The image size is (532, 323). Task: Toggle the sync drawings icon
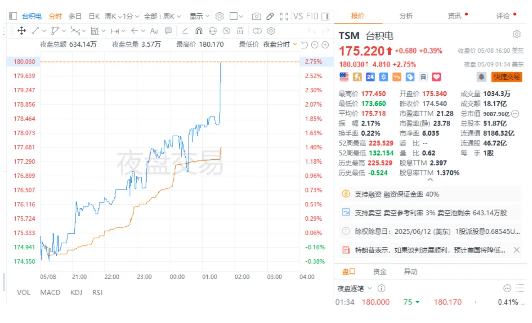tap(213, 31)
